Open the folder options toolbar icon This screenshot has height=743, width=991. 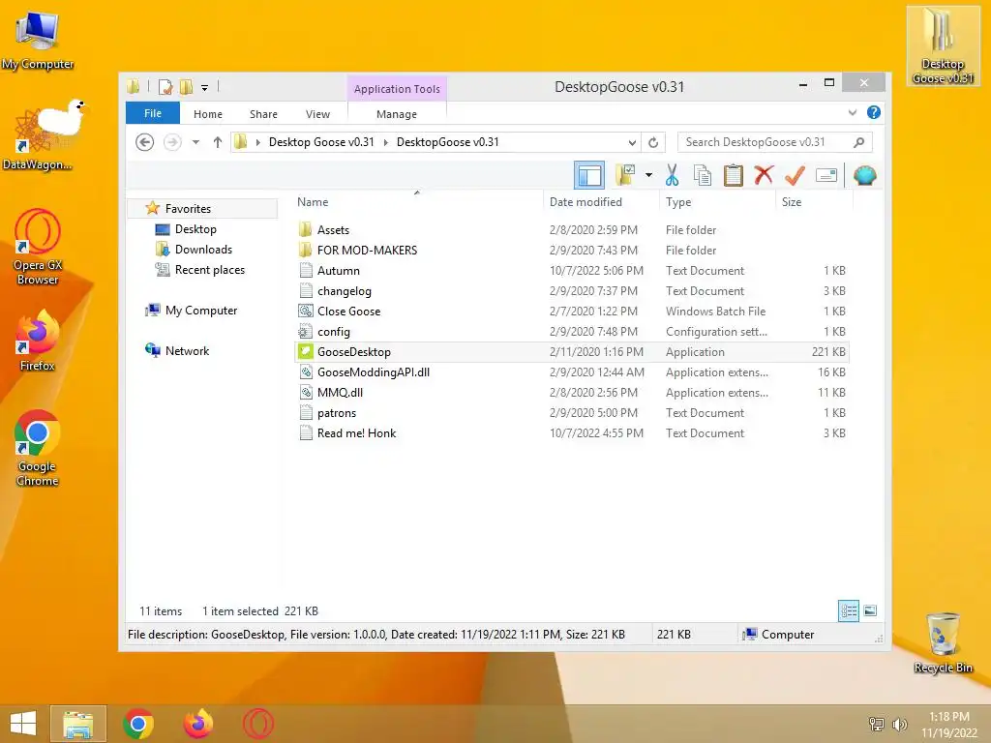625,175
